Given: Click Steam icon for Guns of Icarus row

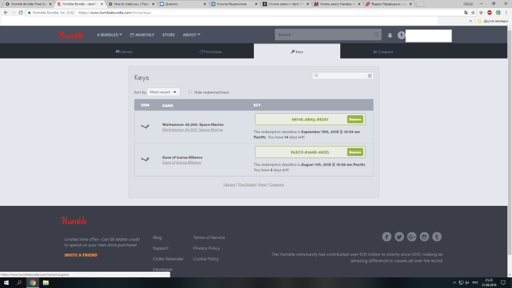Looking at the screenshot, I should [145, 159].
